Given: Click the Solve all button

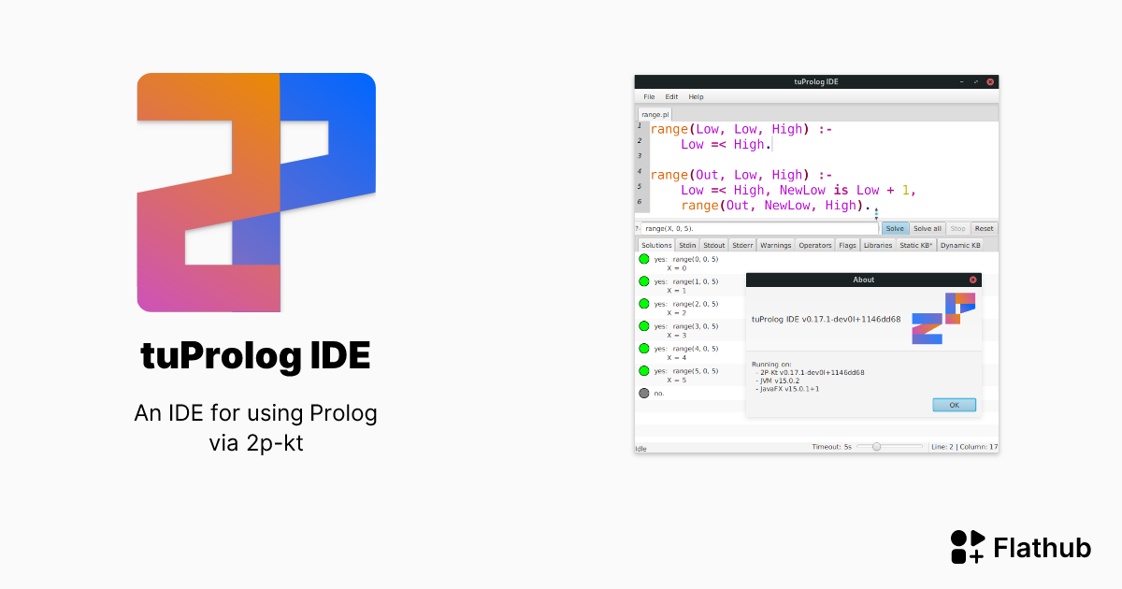Looking at the screenshot, I should pyautogui.click(x=927, y=227).
